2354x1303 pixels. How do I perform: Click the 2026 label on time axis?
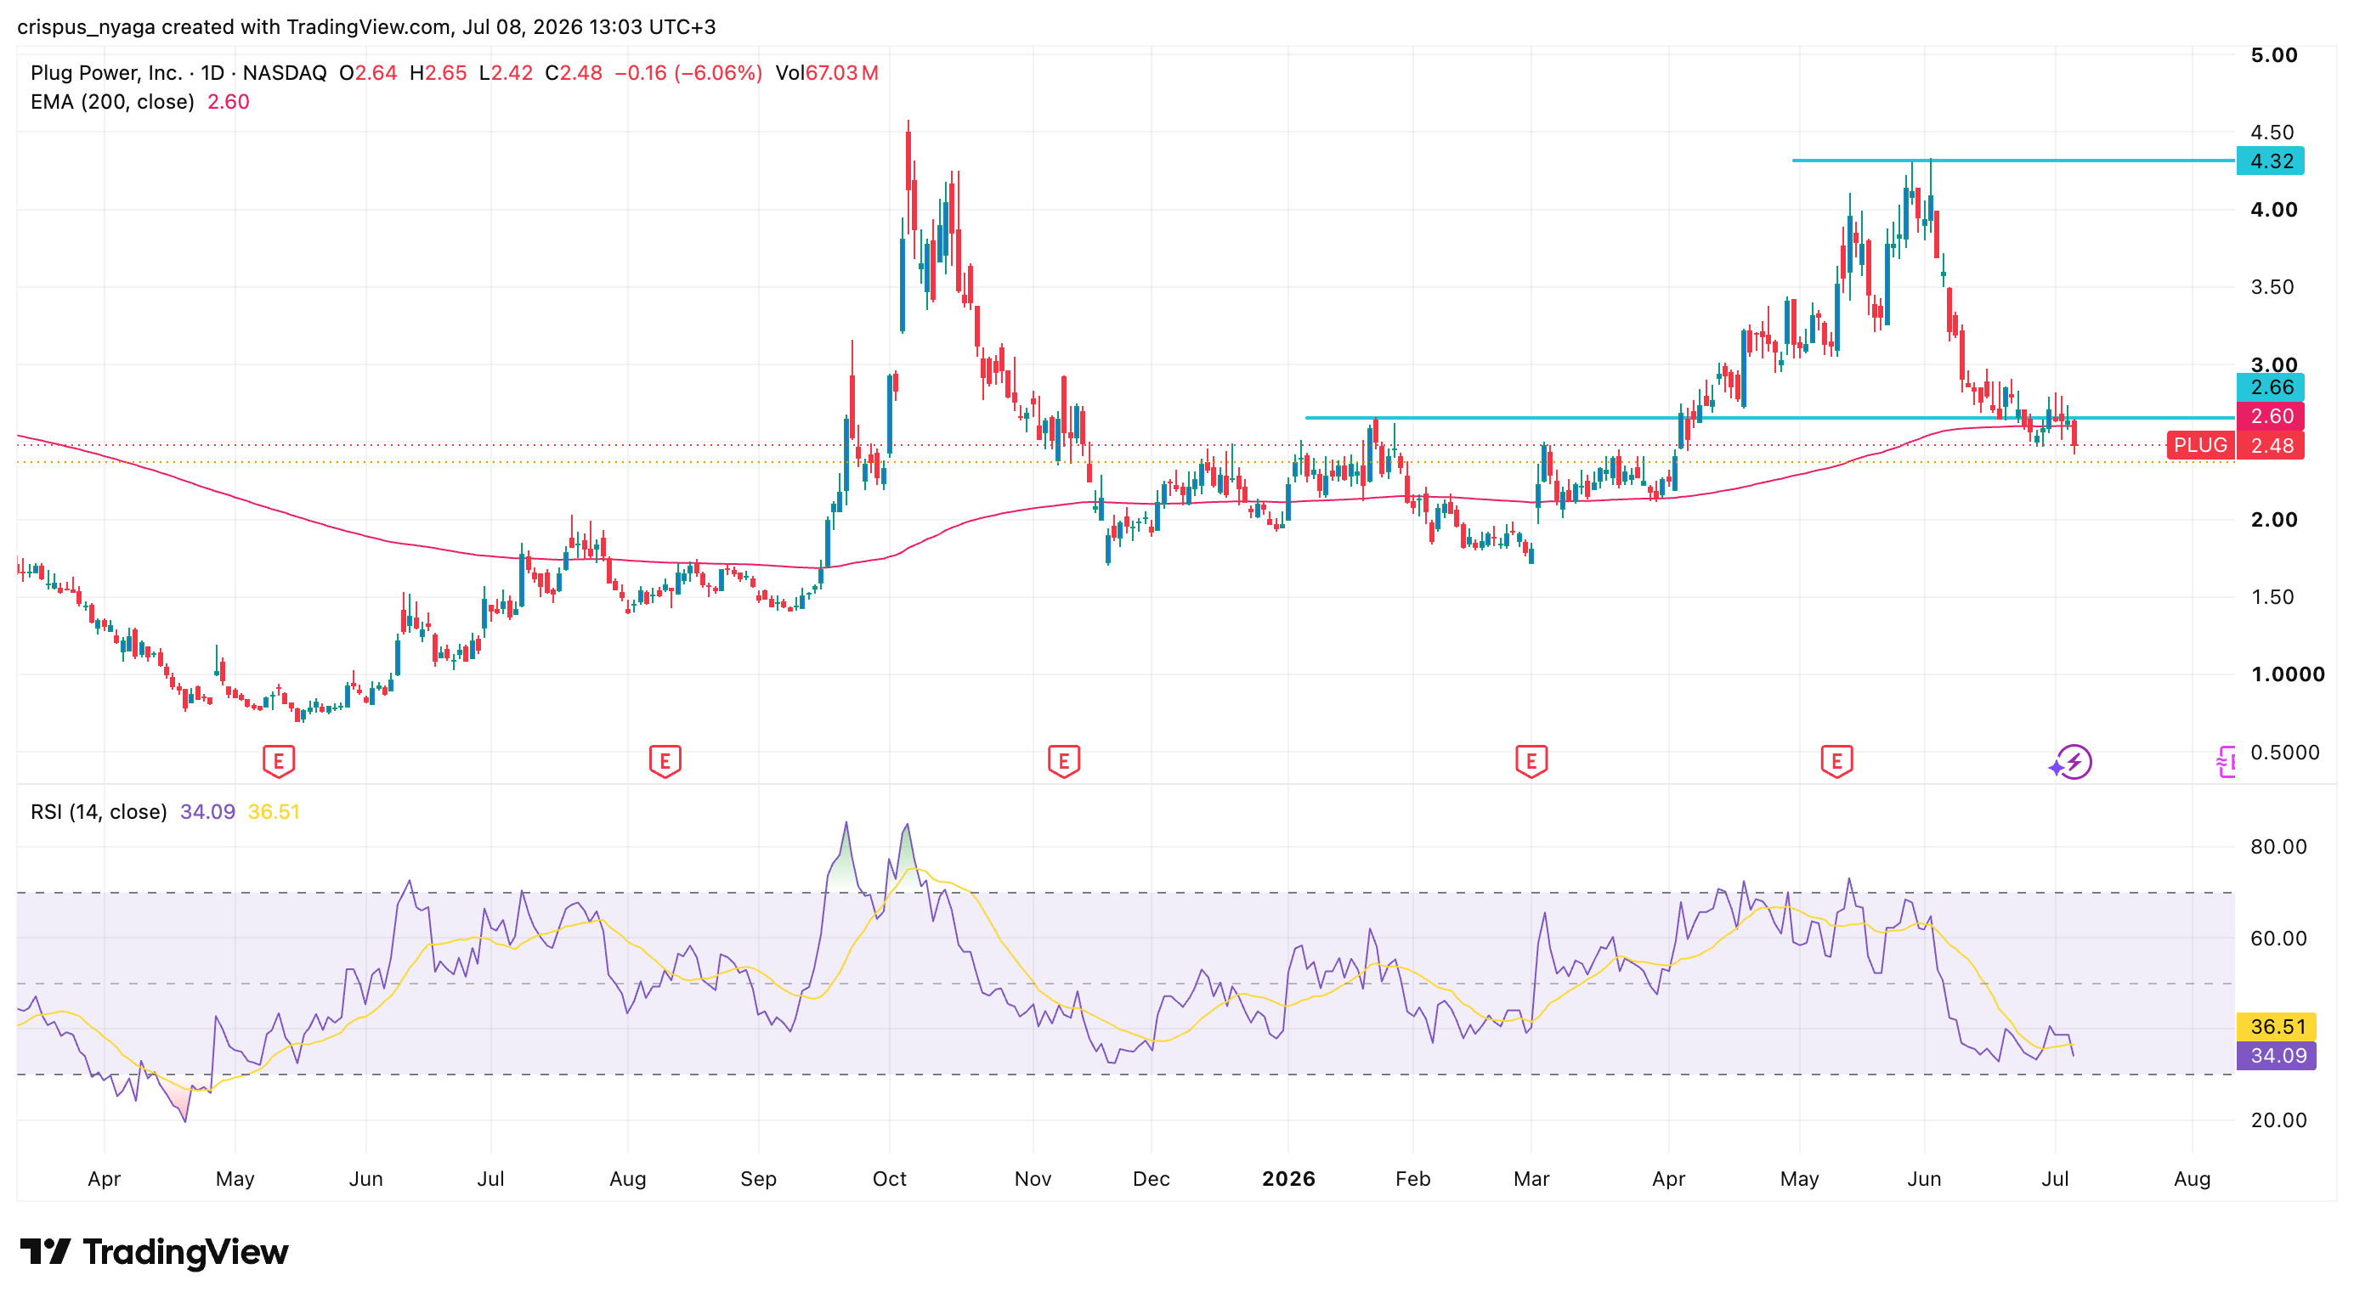pos(1288,1179)
